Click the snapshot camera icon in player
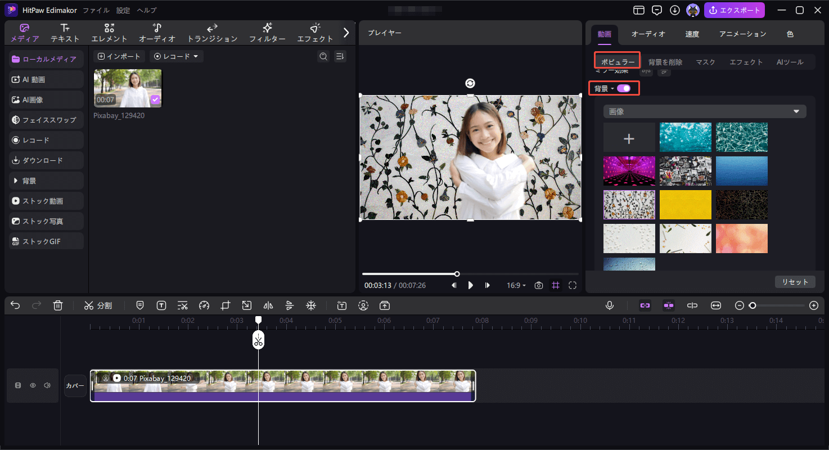 click(539, 285)
